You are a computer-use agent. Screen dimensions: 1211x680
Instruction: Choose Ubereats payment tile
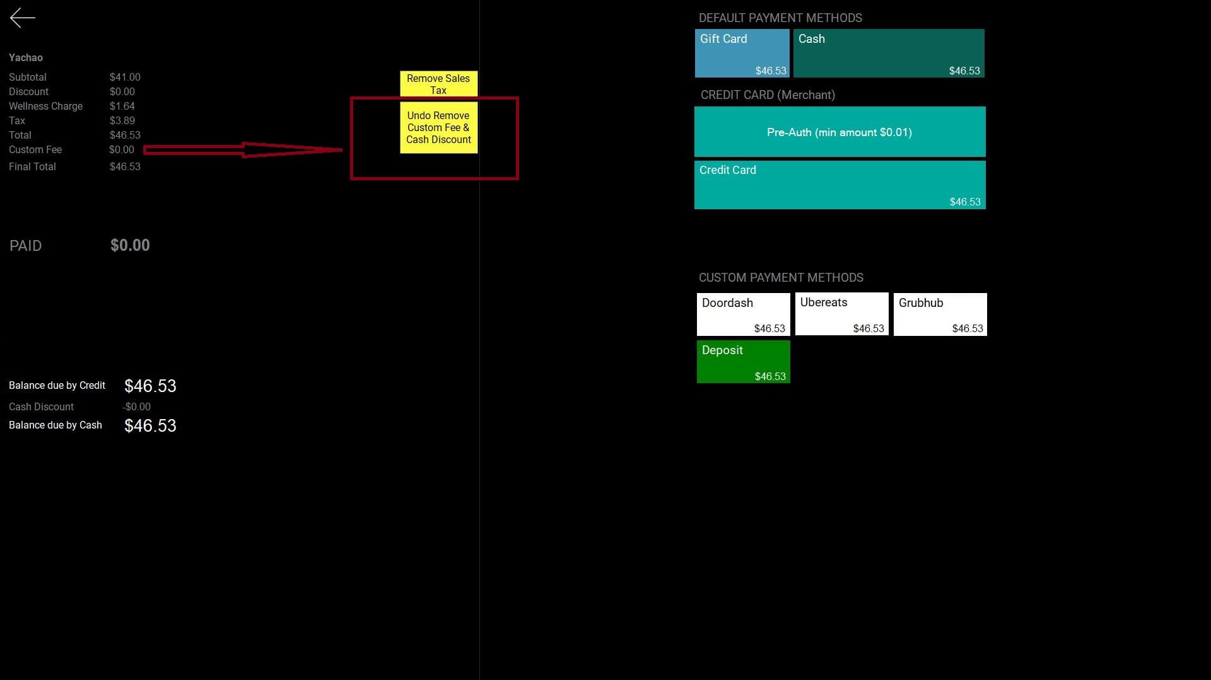tap(841, 314)
